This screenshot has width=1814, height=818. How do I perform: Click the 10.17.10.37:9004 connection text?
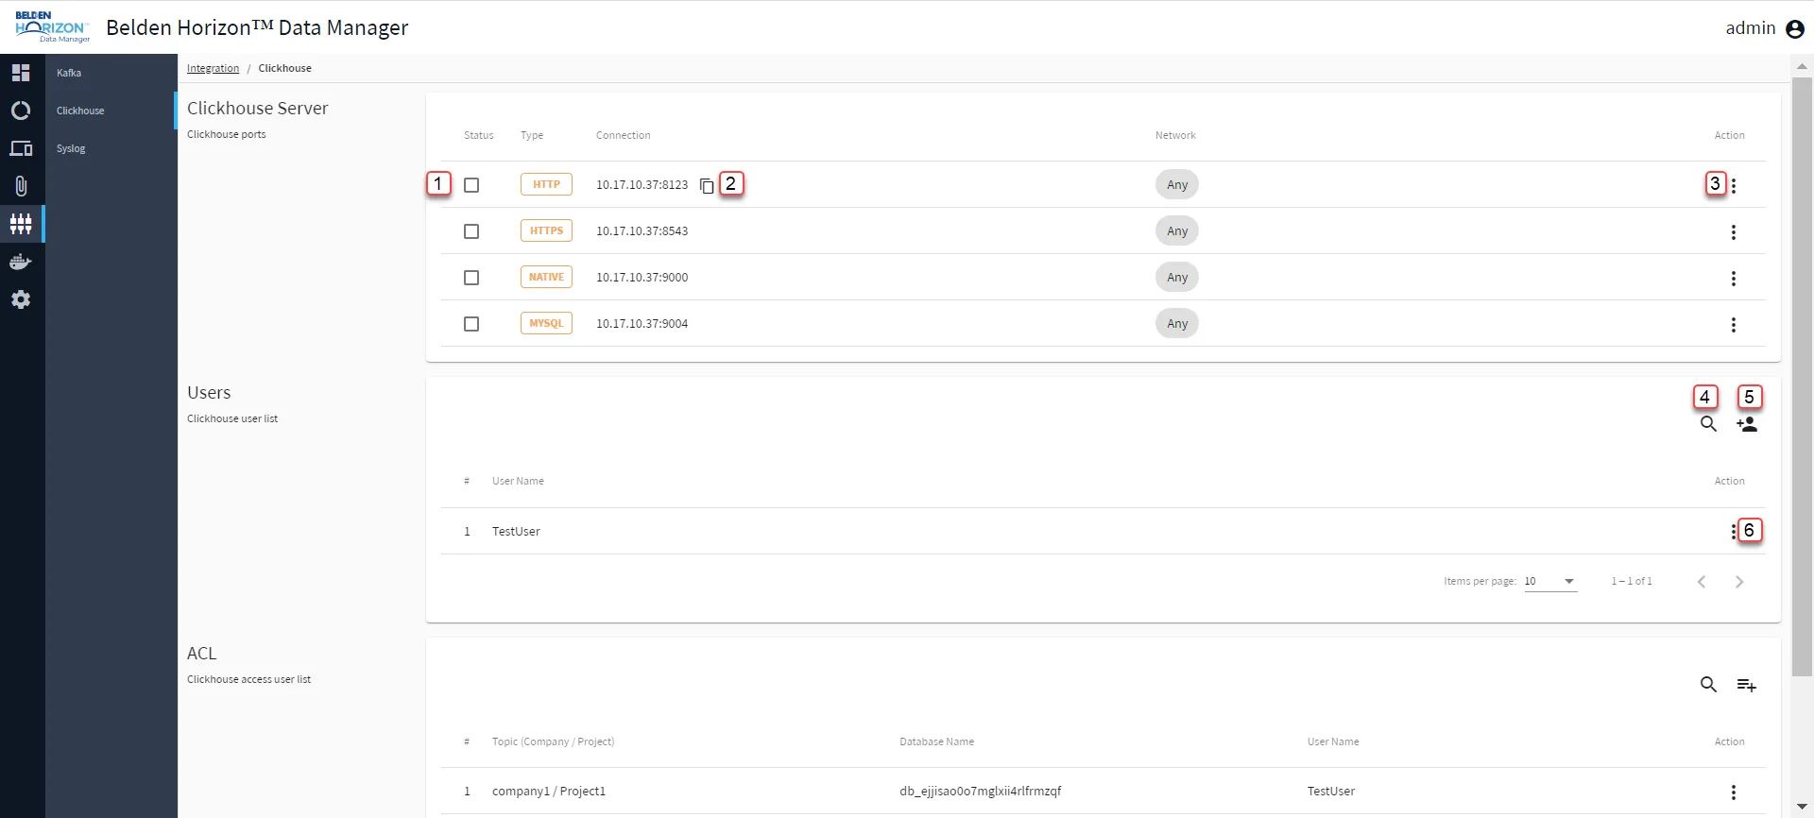pos(642,324)
